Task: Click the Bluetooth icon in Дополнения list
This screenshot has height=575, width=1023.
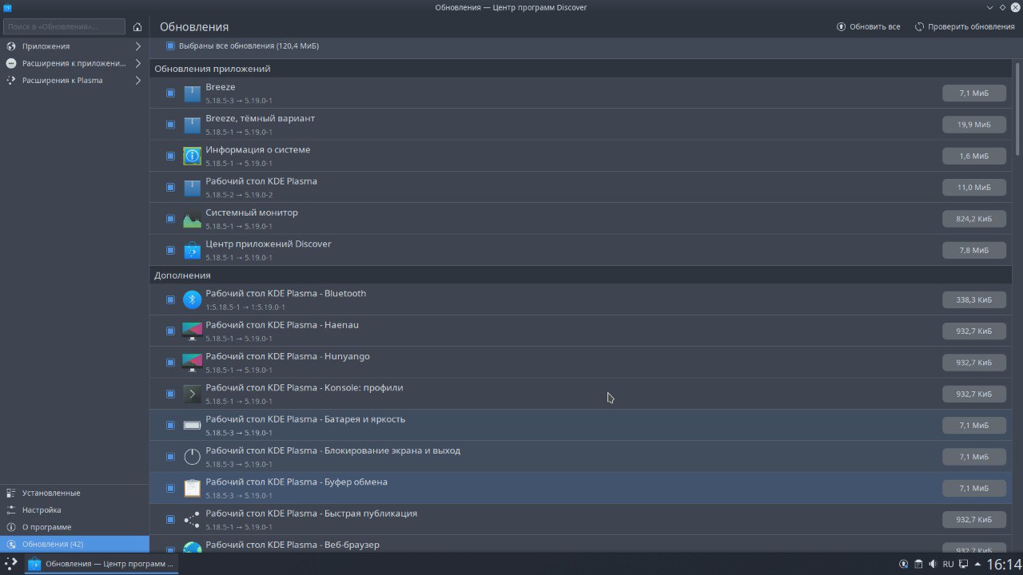Action: pyautogui.click(x=192, y=299)
